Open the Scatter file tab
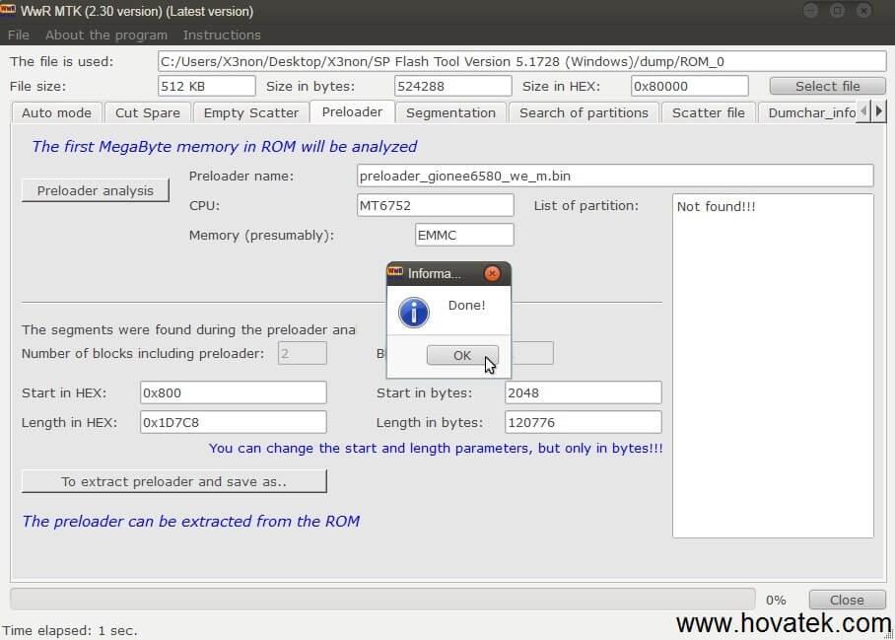The height and width of the screenshot is (640, 895). point(708,112)
